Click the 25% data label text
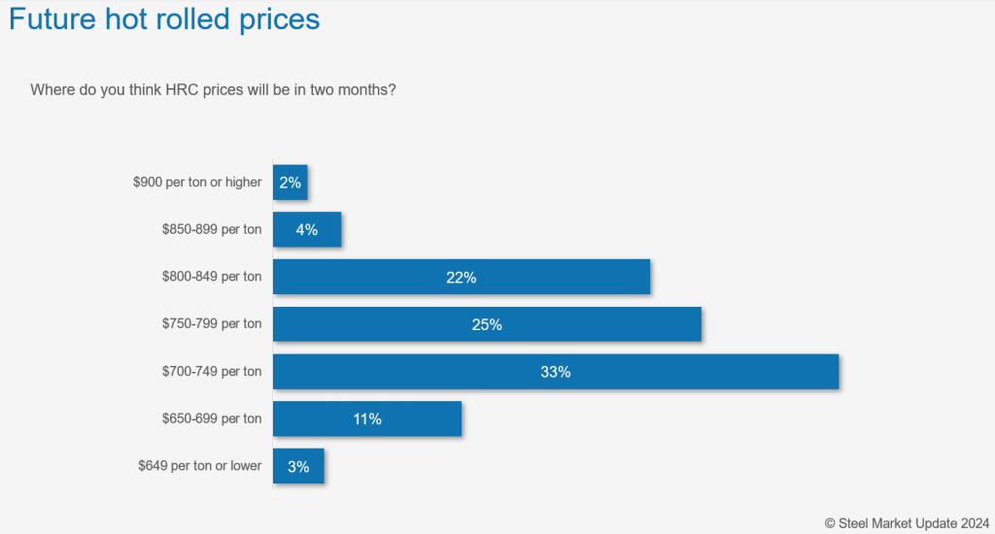The image size is (995, 534). 487,324
